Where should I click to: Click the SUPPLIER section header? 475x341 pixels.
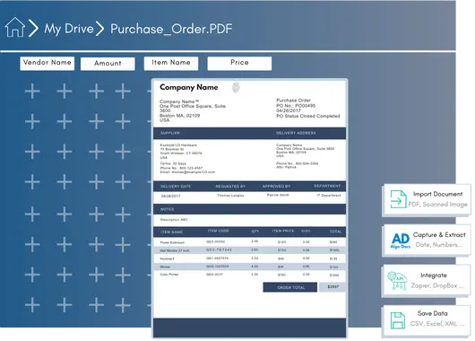170,133
